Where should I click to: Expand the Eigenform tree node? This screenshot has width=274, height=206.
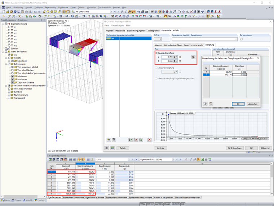9,61
